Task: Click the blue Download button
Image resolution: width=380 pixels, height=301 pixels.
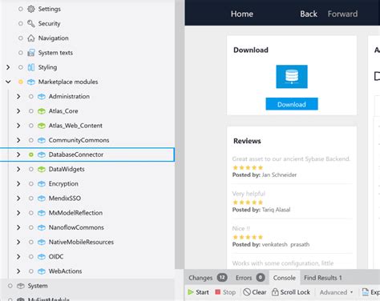Action: coord(292,104)
